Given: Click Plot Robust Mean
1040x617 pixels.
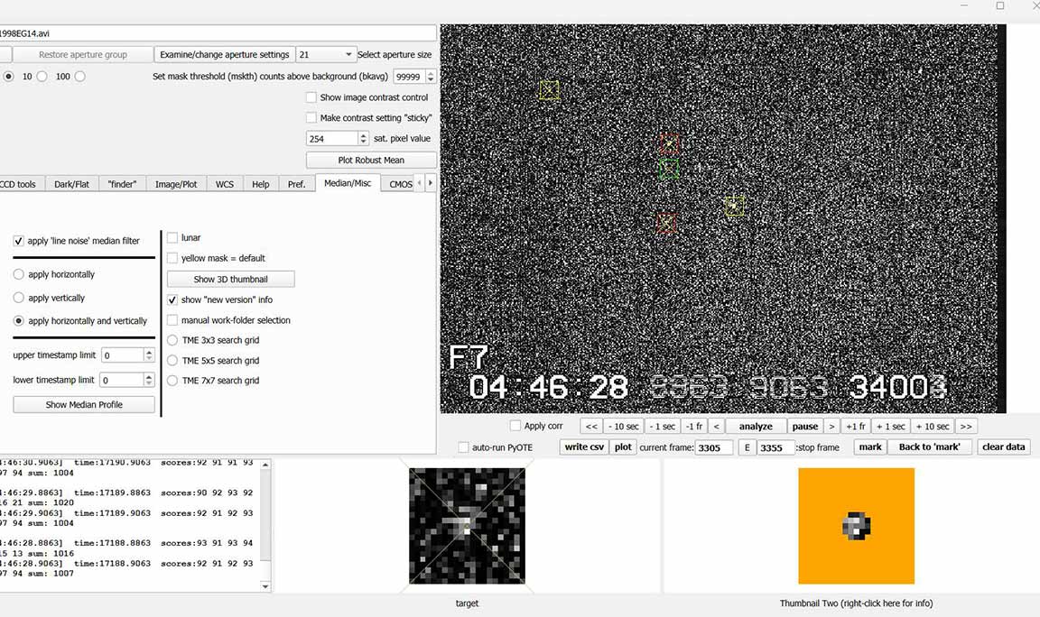Looking at the screenshot, I should tap(371, 161).
